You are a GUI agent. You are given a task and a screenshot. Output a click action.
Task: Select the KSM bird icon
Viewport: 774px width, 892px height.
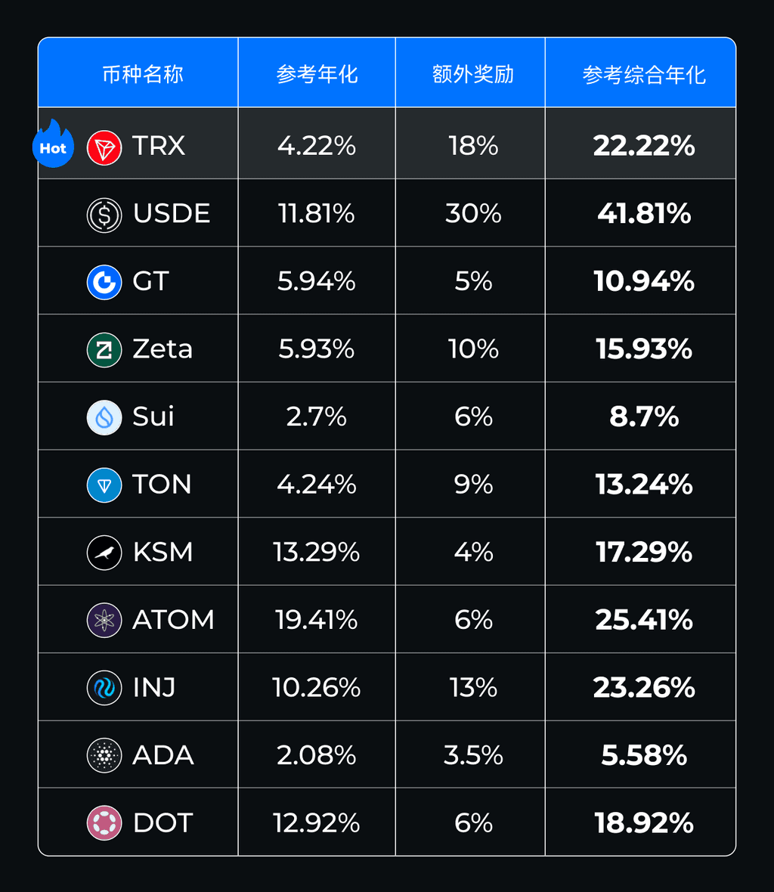[104, 553]
